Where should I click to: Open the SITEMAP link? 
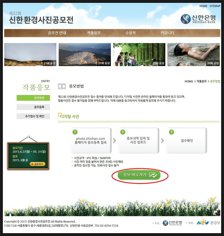click(x=215, y=6)
